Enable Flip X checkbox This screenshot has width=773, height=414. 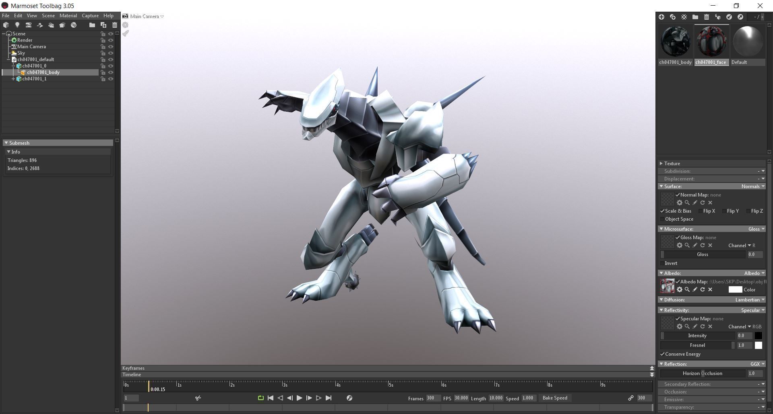(701, 211)
